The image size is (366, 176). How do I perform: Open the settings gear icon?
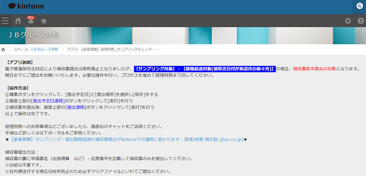[348, 21]
